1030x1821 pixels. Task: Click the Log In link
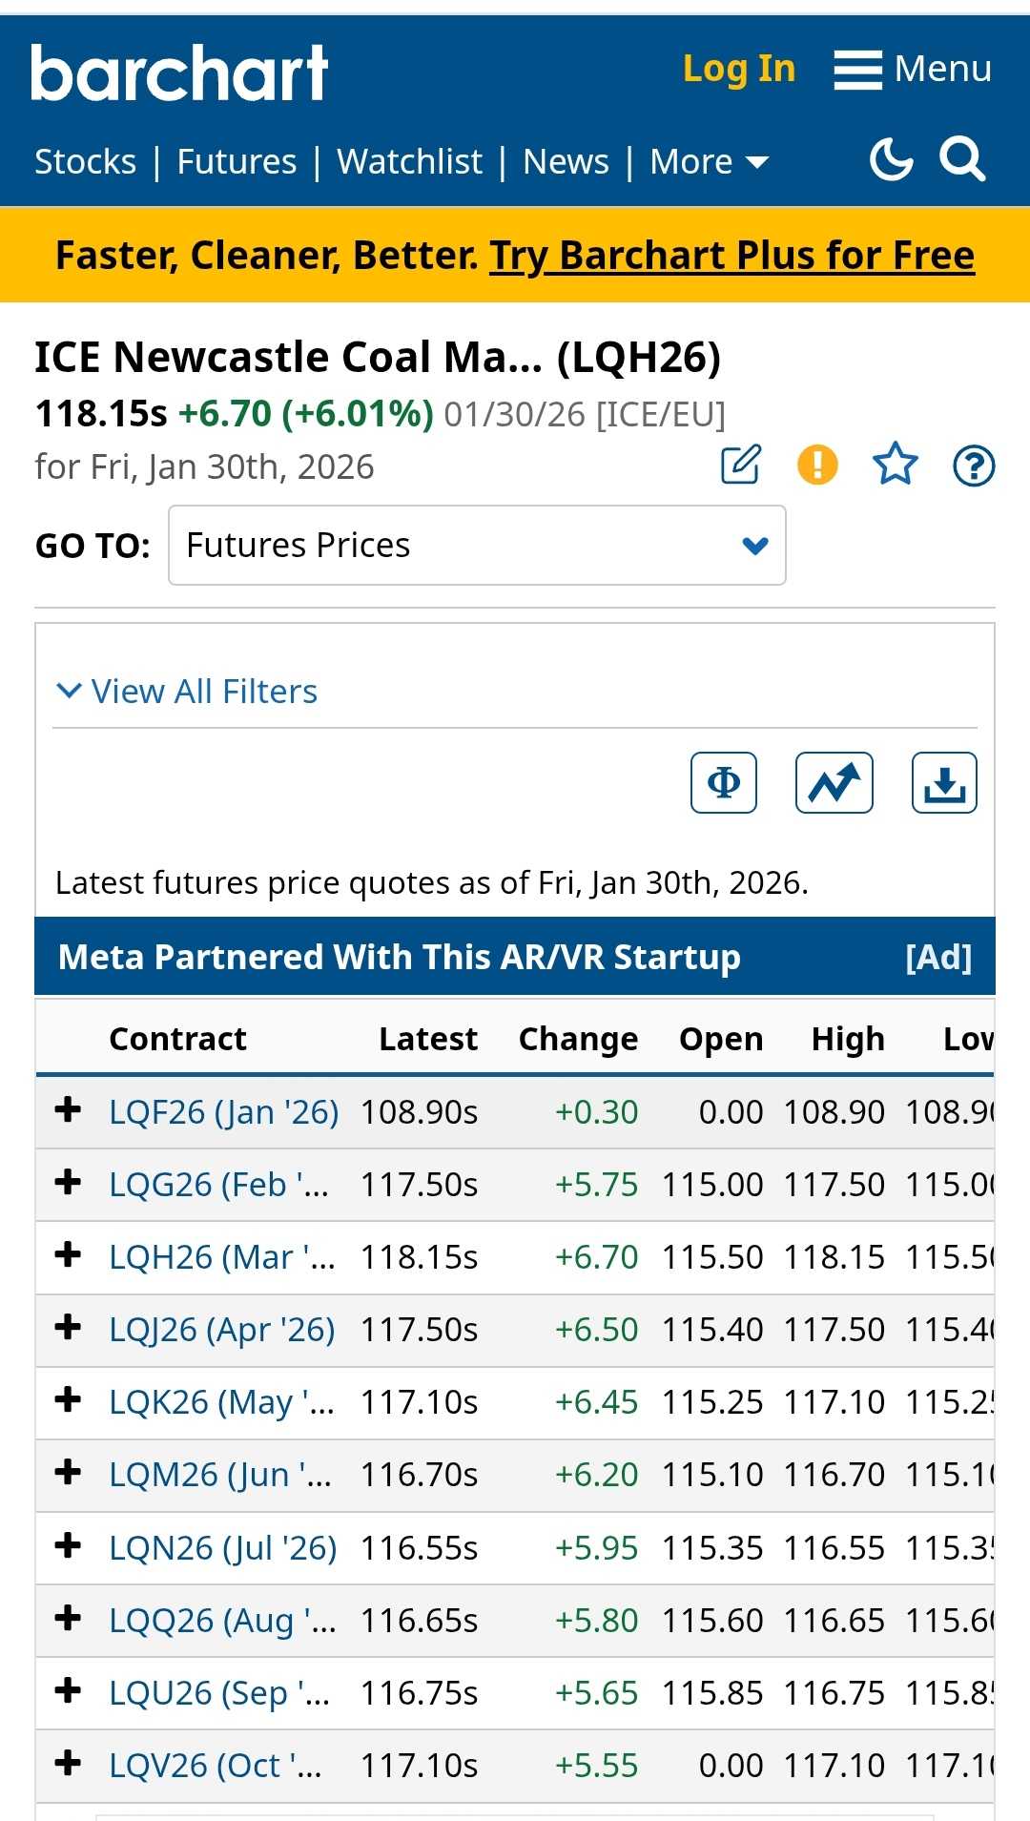(x=739, y=69)
